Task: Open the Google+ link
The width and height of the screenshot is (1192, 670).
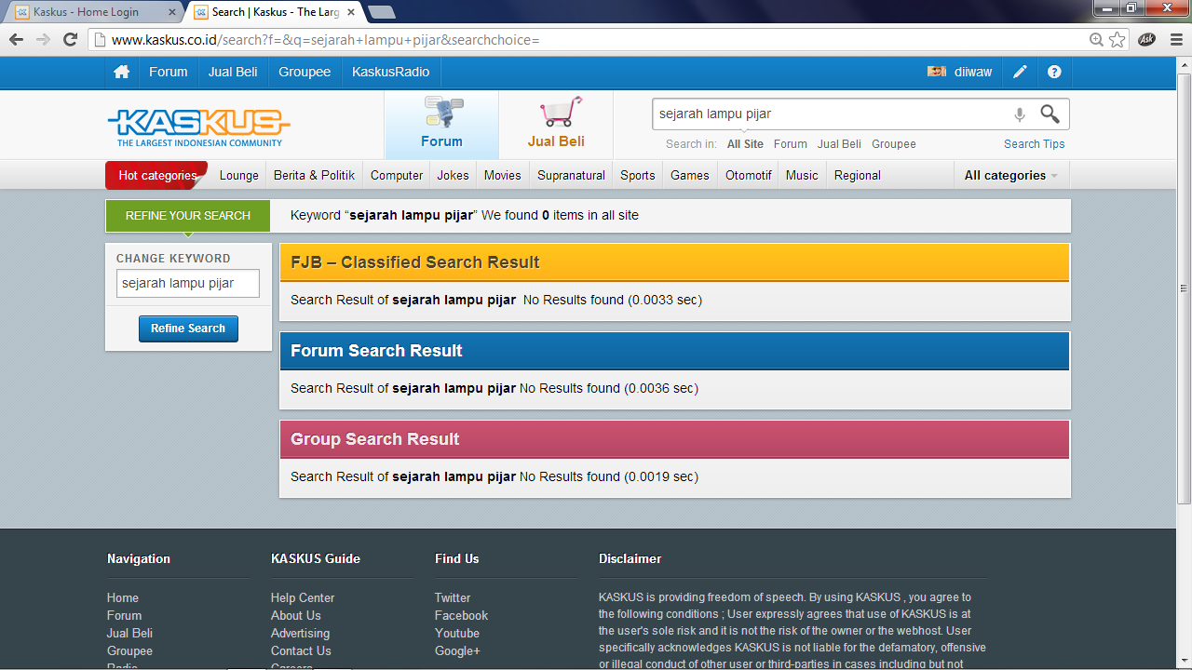Action: click(x=457, y=651)
